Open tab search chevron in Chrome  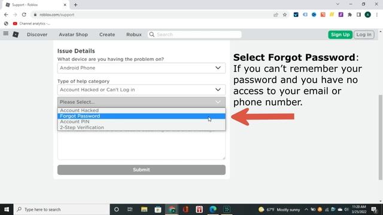coord(338,4)
